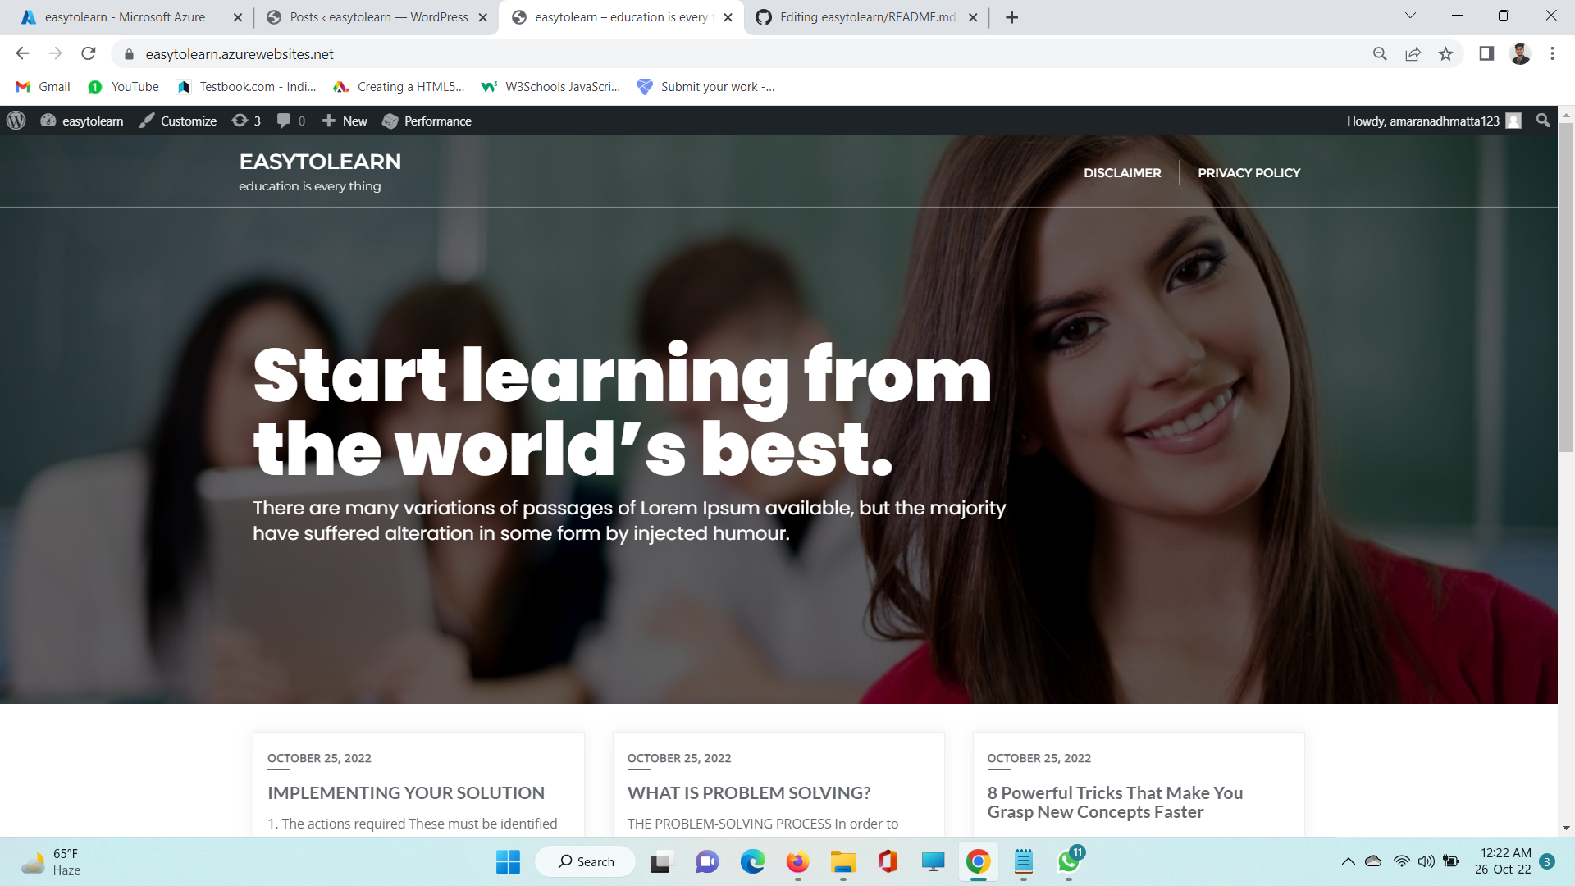The image size is (1575, 886).
Task: Open the WordPress logo menu in the admin bar
Action: click(x=16, y=121)
